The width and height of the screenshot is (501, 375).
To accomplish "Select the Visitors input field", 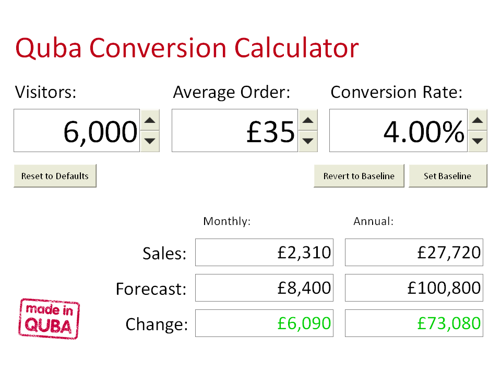I will pyautogui.click(x=77, y=131).
